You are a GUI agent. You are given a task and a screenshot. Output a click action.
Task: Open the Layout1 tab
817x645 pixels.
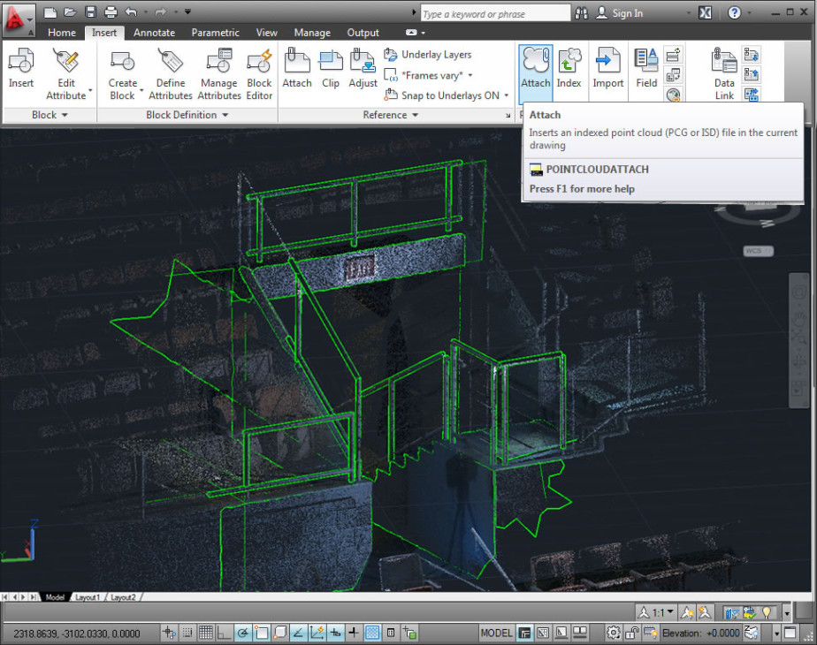coord(88,597)
